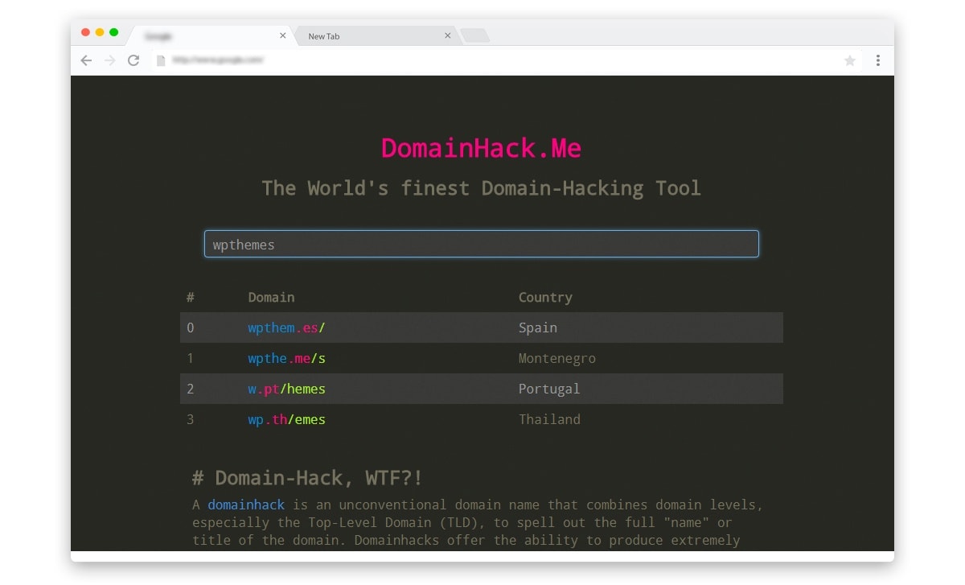Click the Domain column header

[271, 297]
